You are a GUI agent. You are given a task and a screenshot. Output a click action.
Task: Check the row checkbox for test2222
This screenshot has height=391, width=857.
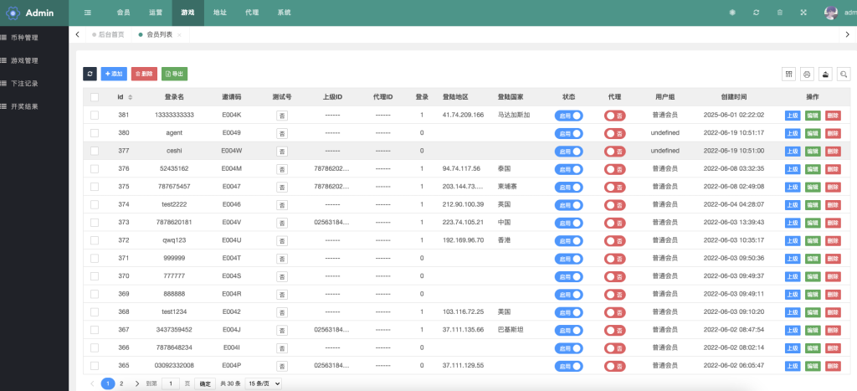click(95, 204)
